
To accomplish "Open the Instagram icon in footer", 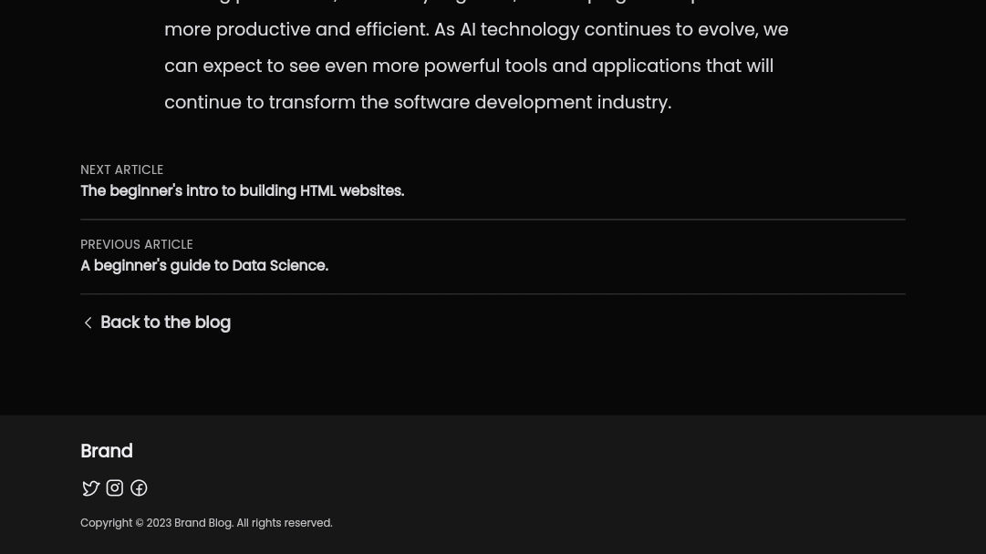I will pos(115,488).
